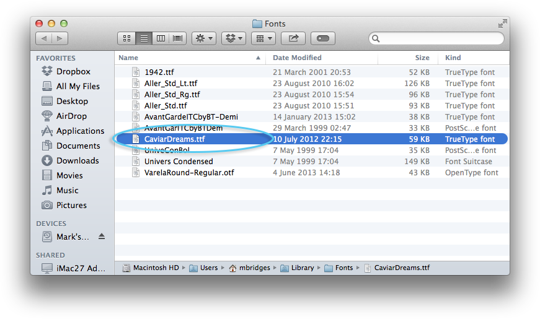Click the Font Suitcase kind cell
540x319 pixels.
468,162
